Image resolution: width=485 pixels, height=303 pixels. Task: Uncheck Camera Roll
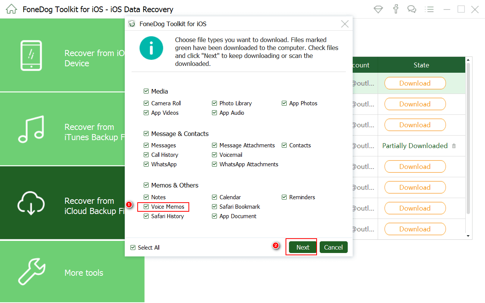pos(146,103)
